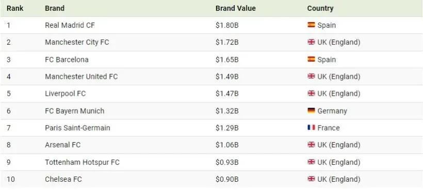The width and height of the screenshot is (423, 192).
Task: Click the $0.90B brand value cell
Action: (227, 179)
